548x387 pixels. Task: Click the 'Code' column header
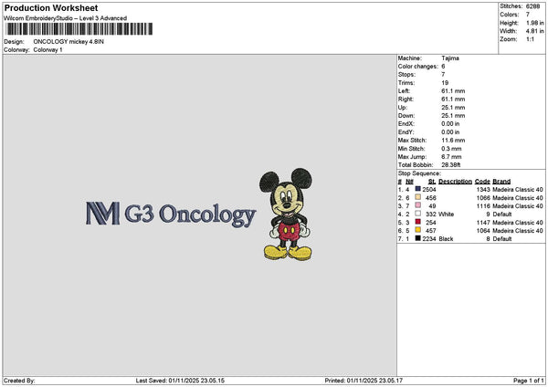pyautogui.click(x=482, y=182)
